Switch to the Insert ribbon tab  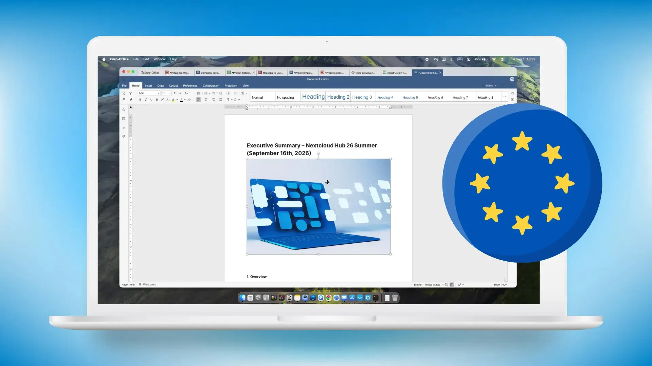coord(148,86)
